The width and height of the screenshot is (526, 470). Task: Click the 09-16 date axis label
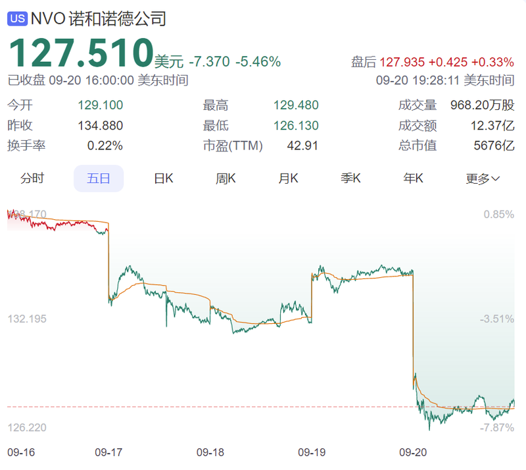20,453
